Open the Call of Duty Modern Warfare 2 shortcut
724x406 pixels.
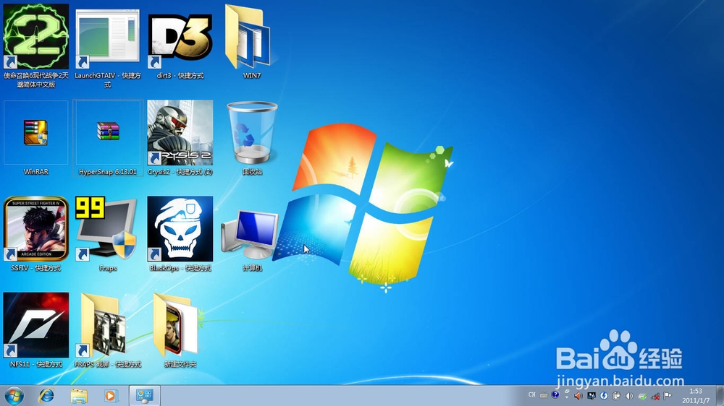(36, 37)
